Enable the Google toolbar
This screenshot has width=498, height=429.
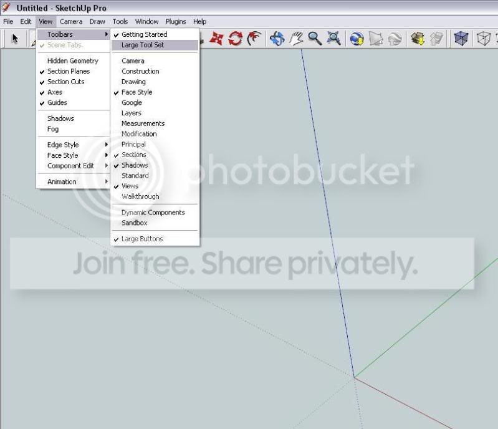tap(155, 103)
